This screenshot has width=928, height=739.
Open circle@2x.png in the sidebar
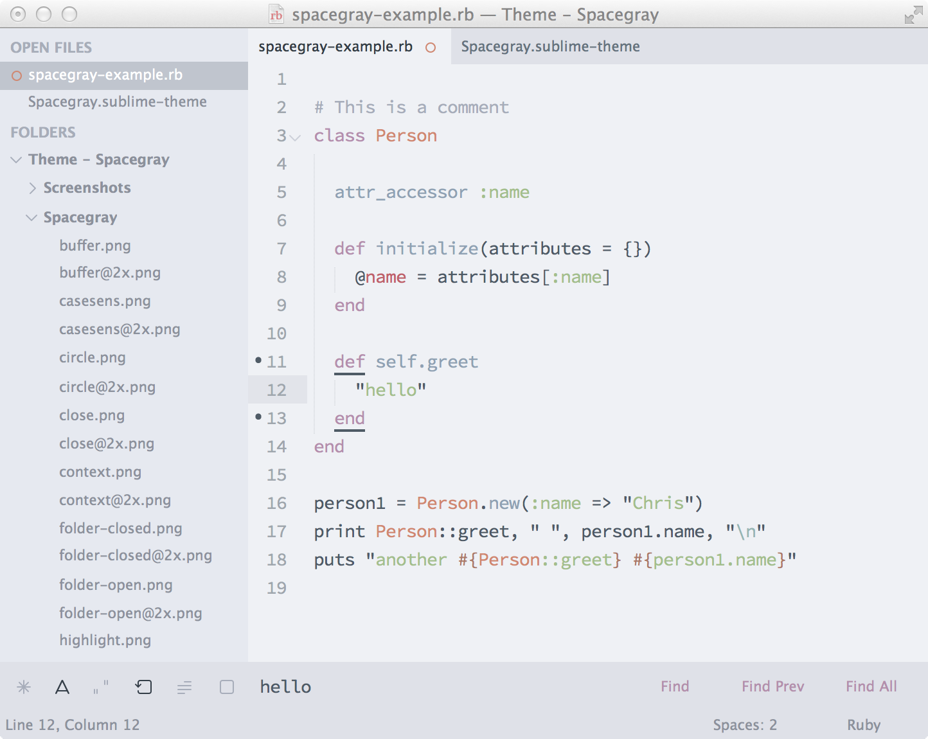click(107, 387)
